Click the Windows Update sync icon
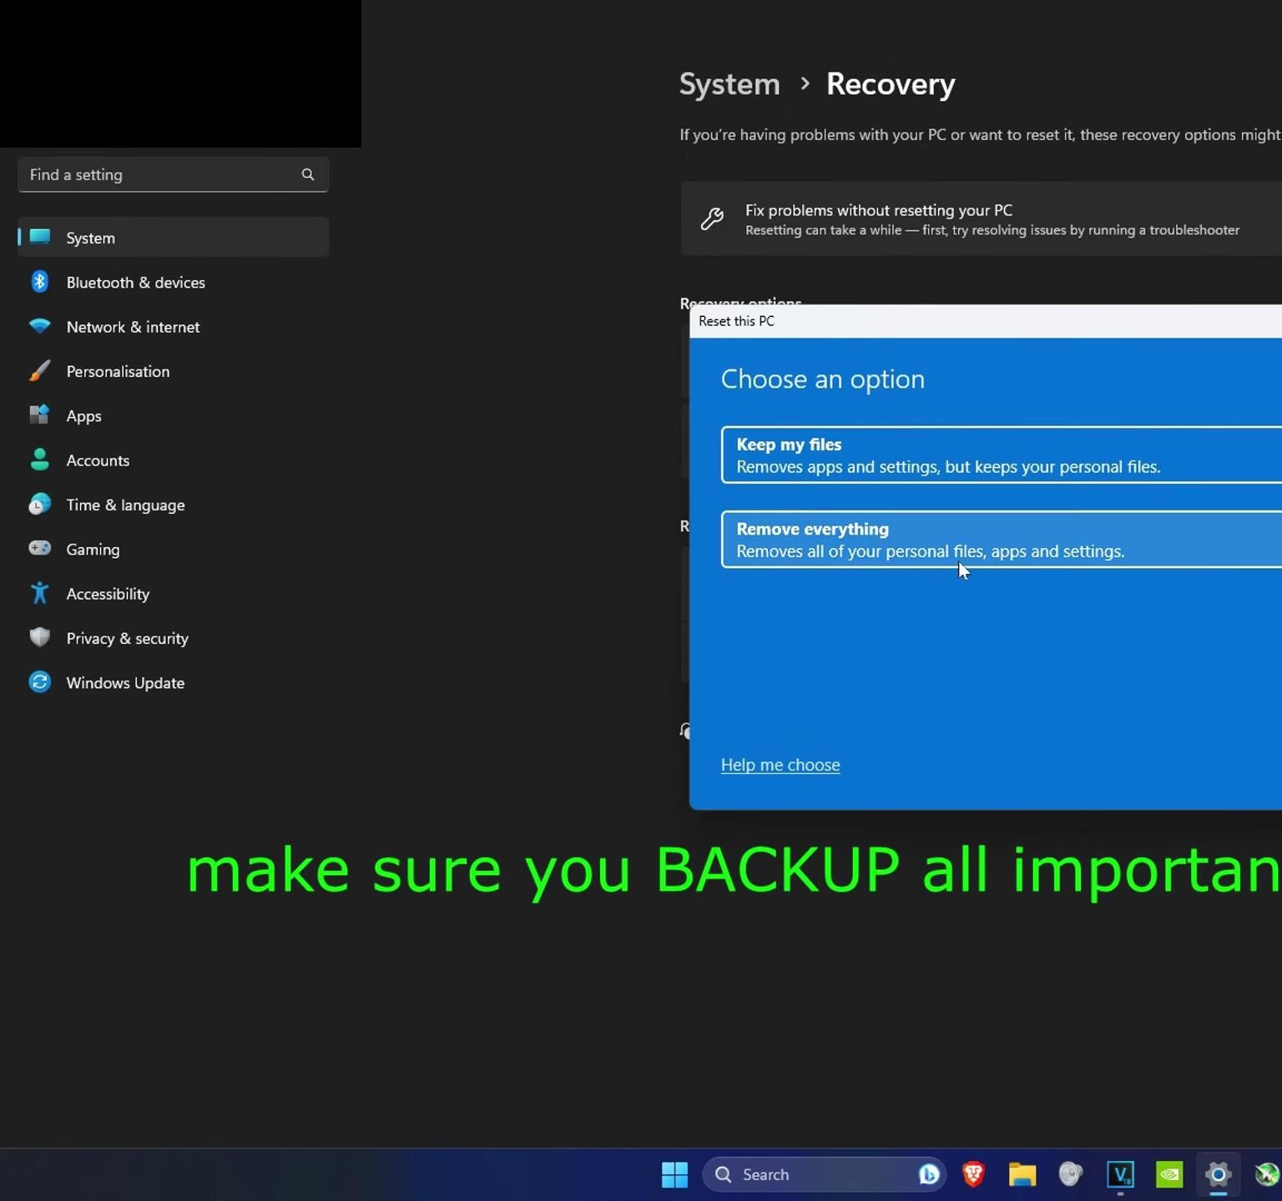This screenshot has height=1201, width=1282. [x=40, y=681]
